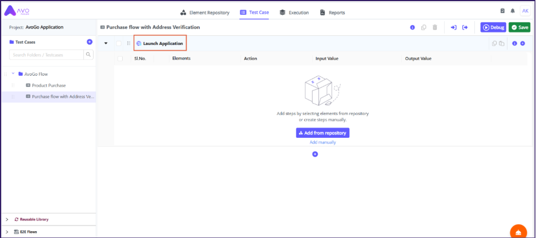The height and width of the screenshot is (238, 536).
Task: Add new test case with plus icon
Action: pyautogui.click(x=89, y=42)
